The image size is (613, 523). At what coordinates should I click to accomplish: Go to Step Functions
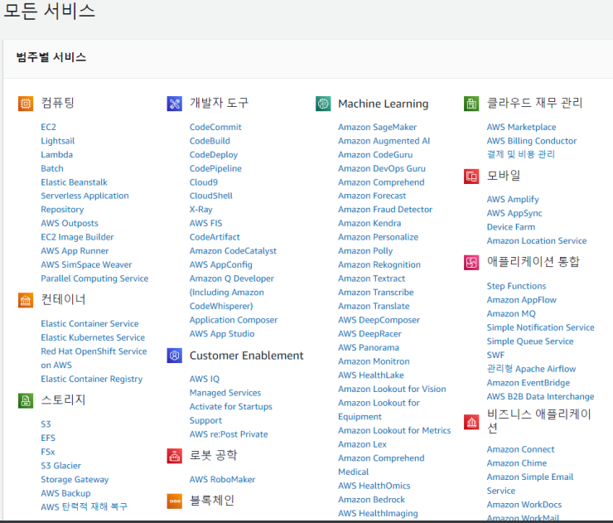516,286
